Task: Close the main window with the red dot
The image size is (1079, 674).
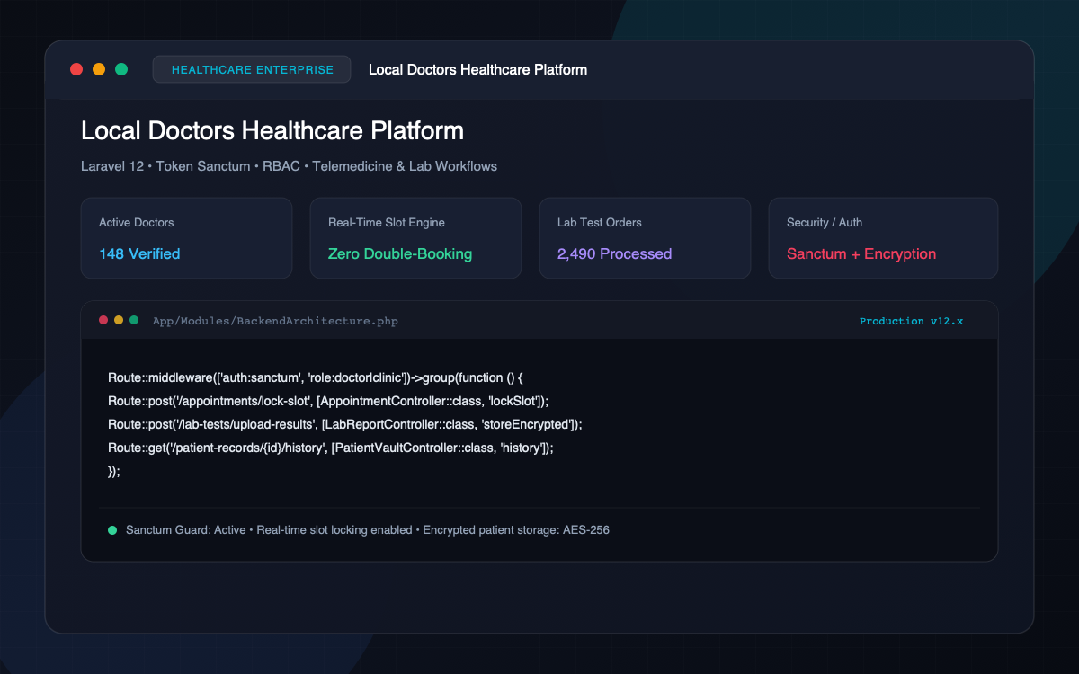Action: click(x=76, y=69)
